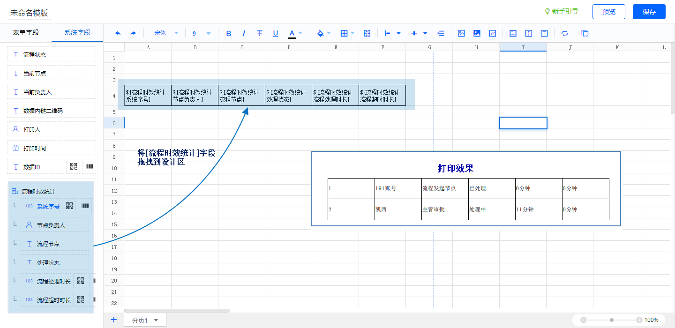This screenshot has width=675, height=328.
Task: Select the 打印时间 system field
Action: [52, 148]
